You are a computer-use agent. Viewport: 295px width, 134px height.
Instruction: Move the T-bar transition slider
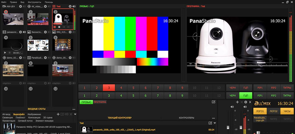258,133
